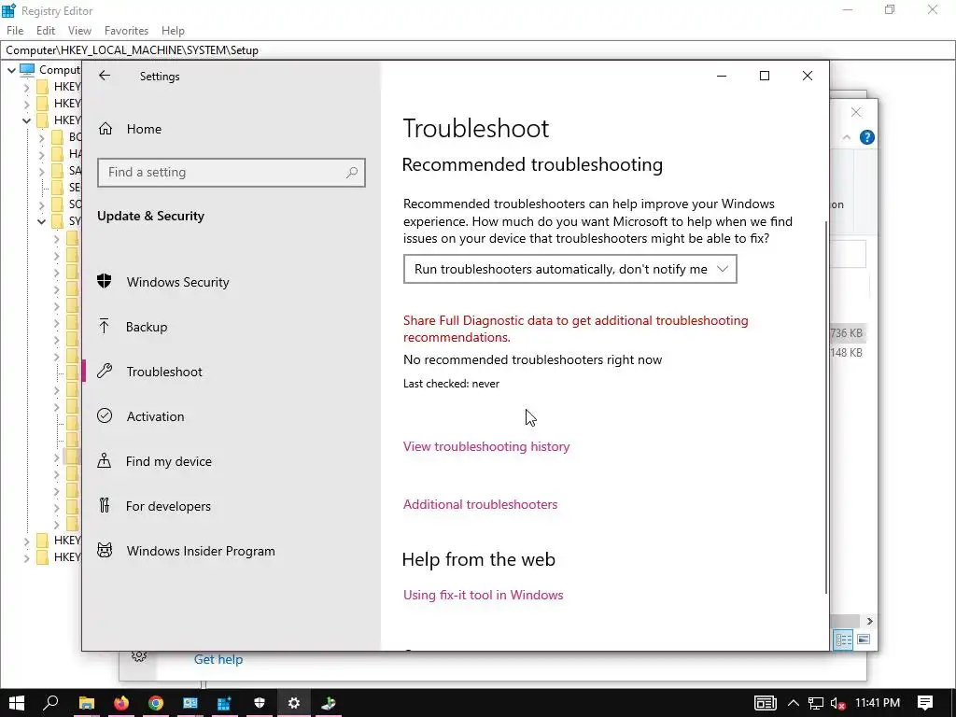956x717 pixels.
Task: Select Windows Insider Program in the sidebar
Action: pos(201,551)
